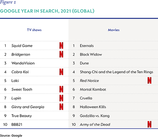Screen dimensions: 158x140
Task: Click the 'Loki' entry
Action: 15,81
